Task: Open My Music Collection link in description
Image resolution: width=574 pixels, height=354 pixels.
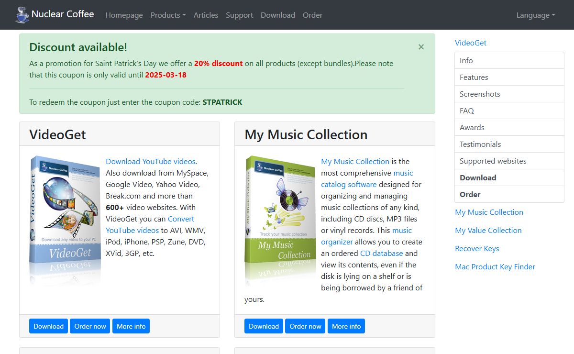Action: pyautogui.click(x=355, y=161)
